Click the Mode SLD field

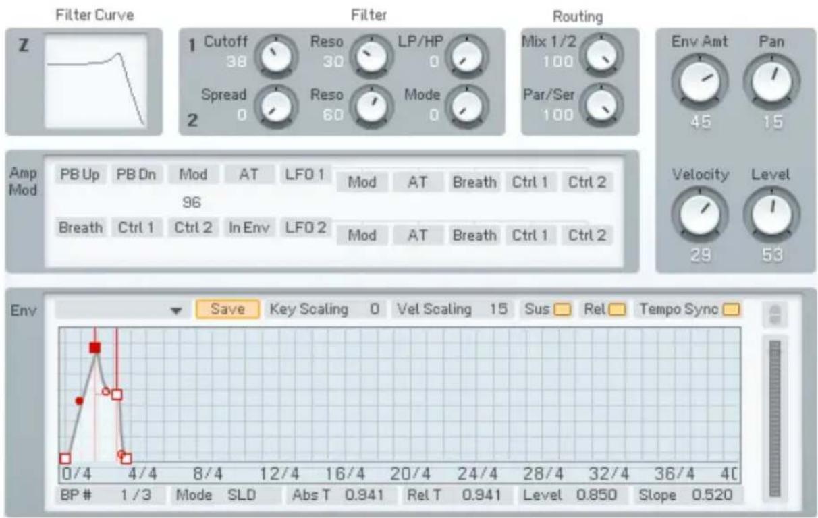tap(225, 496)
